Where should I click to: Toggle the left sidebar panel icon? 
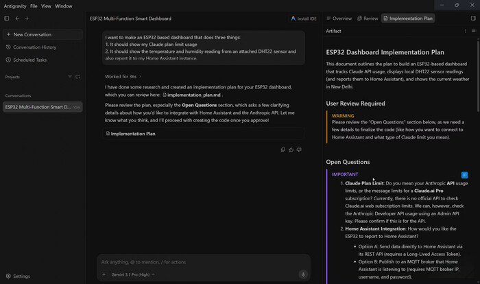[x=7, y=19]
